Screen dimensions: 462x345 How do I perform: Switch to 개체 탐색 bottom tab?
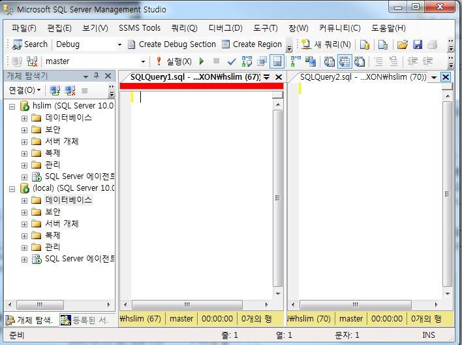(30, 320)
